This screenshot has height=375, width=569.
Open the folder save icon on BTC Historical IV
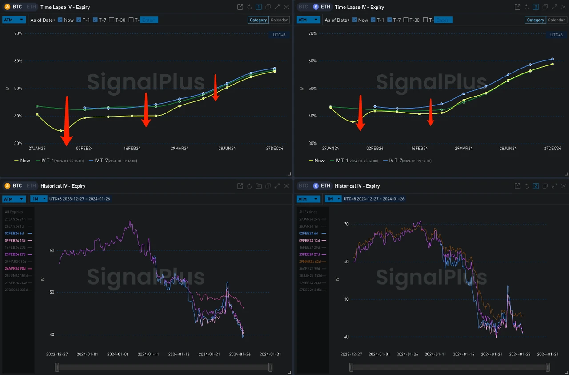259,186
